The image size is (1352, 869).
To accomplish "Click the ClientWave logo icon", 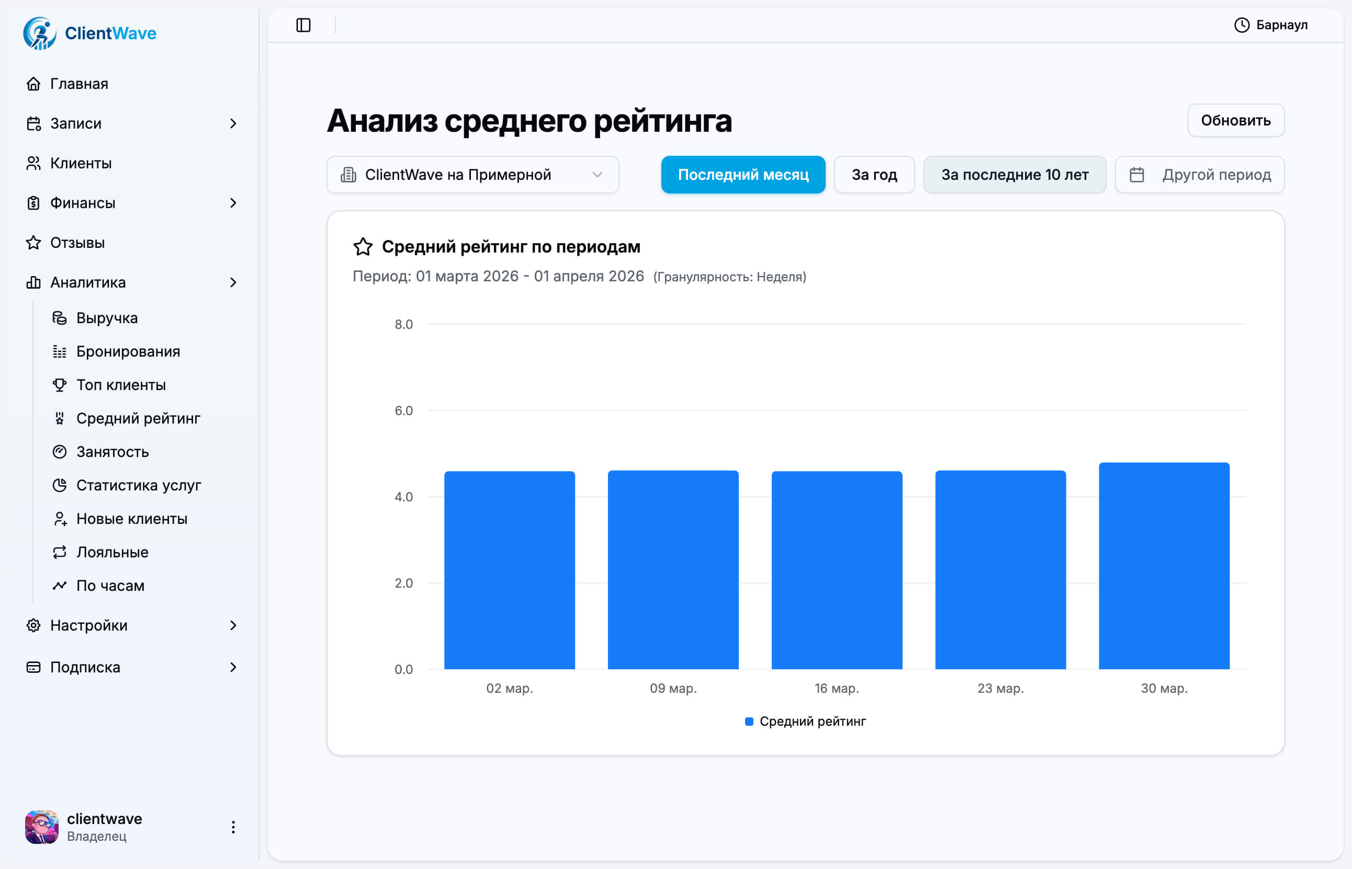I will [40, 33].
